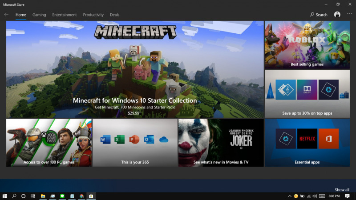The width and height of the screenshot is (356, 200).
Task: Click the Netflix app icon
Action: (x=307, y=139)
